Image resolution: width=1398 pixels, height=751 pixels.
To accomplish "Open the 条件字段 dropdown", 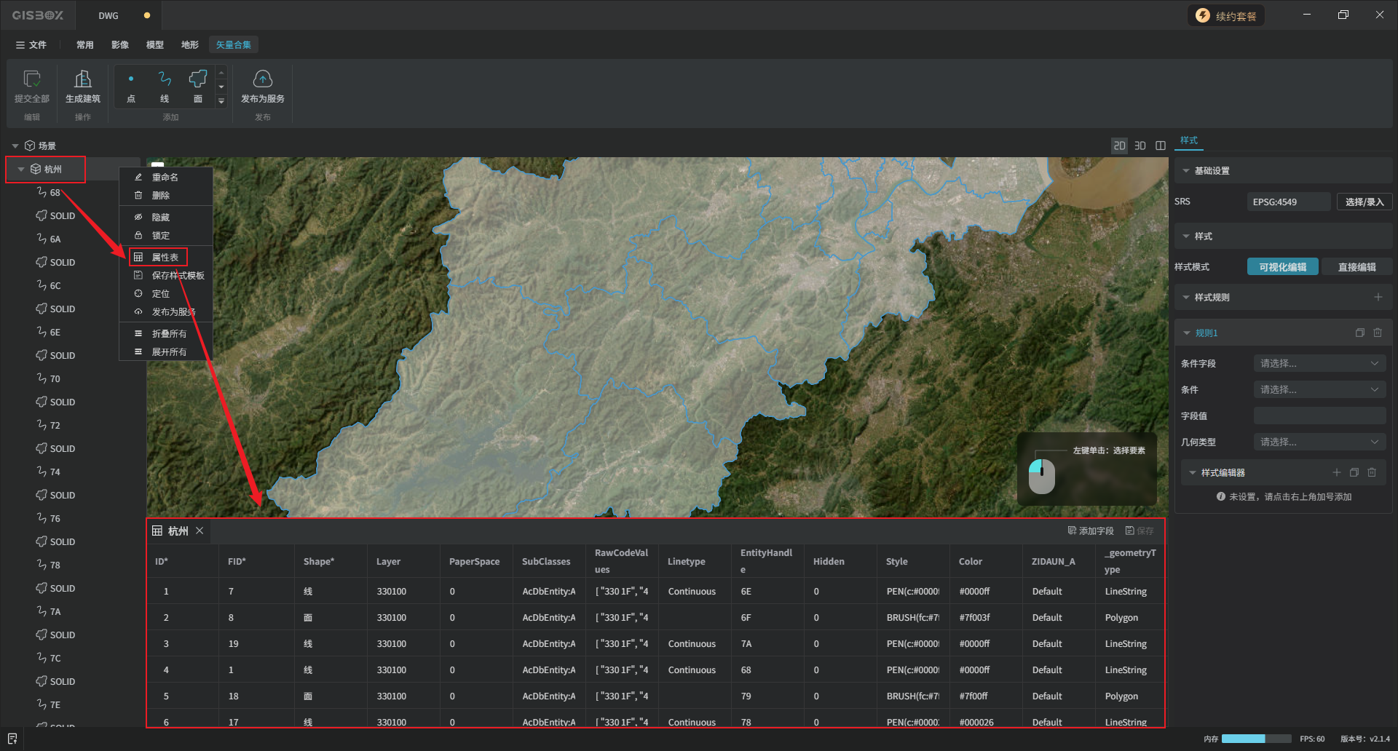I will coord(1319,363).
